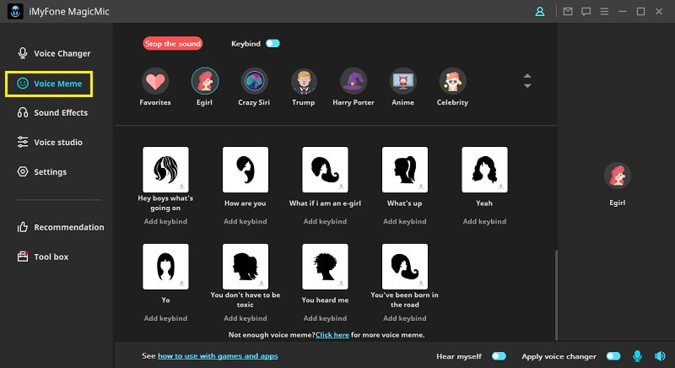The image size is (675, 368).
Task: Add keybind for 'What's up'
Action: (405, 221)
